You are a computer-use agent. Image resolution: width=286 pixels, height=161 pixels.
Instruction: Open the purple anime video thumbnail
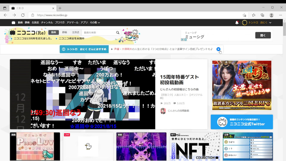(141, 147)
